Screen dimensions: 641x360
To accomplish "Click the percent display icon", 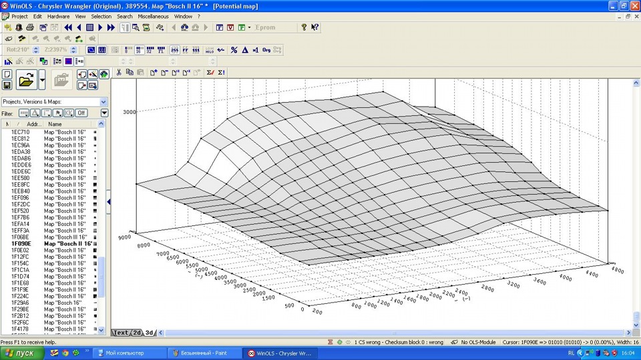I will pyautogui.click(x=234, y=50).
